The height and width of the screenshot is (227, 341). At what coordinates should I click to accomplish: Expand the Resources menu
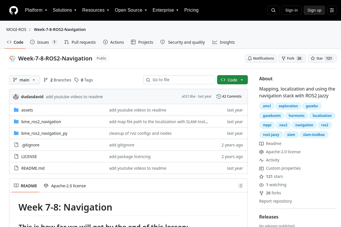(x=96, y=10)
